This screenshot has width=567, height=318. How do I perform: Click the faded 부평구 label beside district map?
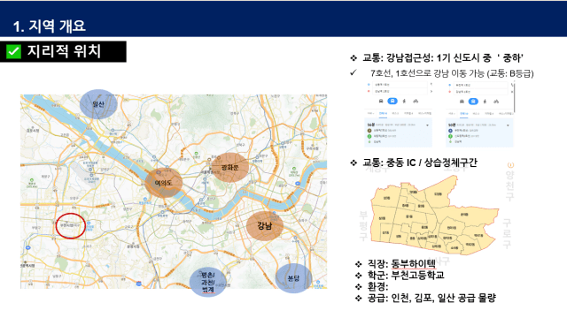tap(363, 226)
